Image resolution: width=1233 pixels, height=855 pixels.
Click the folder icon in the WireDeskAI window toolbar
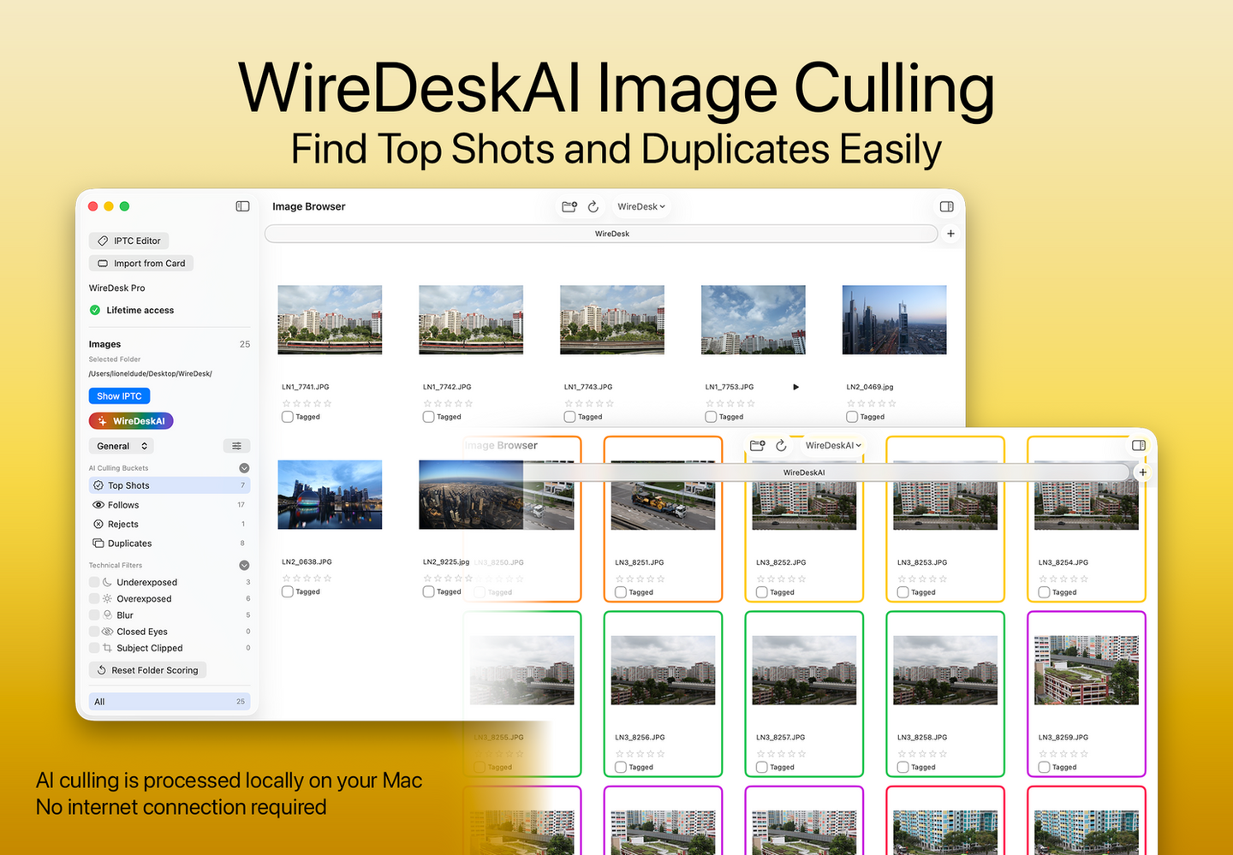pos(758,445)
